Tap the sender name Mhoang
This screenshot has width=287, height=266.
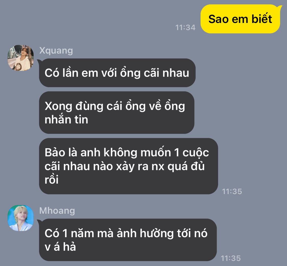[x=57, y=211]
